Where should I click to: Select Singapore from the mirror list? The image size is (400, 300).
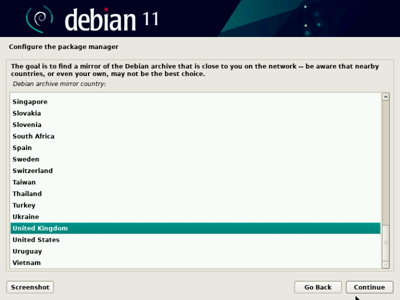[x=30, y=102]
